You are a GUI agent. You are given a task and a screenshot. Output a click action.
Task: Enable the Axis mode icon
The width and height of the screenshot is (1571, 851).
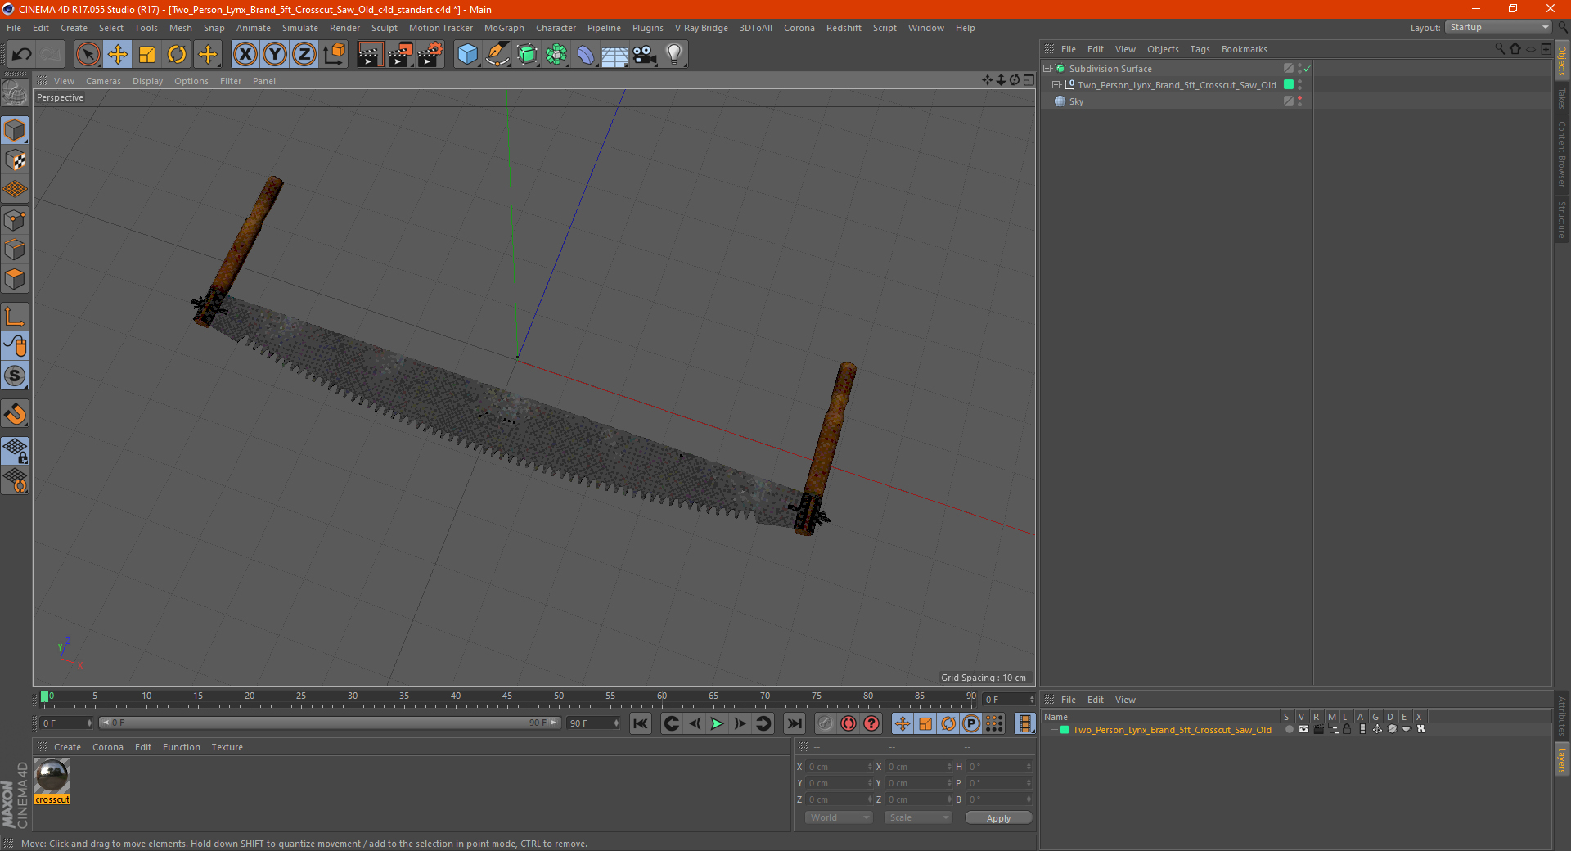(x=15, y=316)
